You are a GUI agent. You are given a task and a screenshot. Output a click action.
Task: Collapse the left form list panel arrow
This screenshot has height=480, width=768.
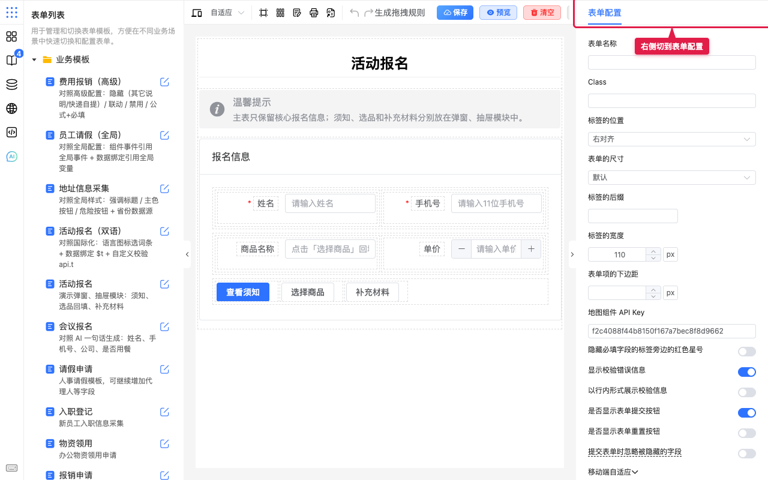tap(187, 254)
